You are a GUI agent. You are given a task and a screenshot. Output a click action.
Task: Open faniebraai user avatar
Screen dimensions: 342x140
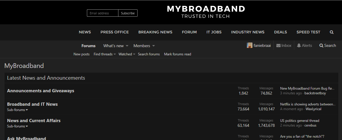250,45
